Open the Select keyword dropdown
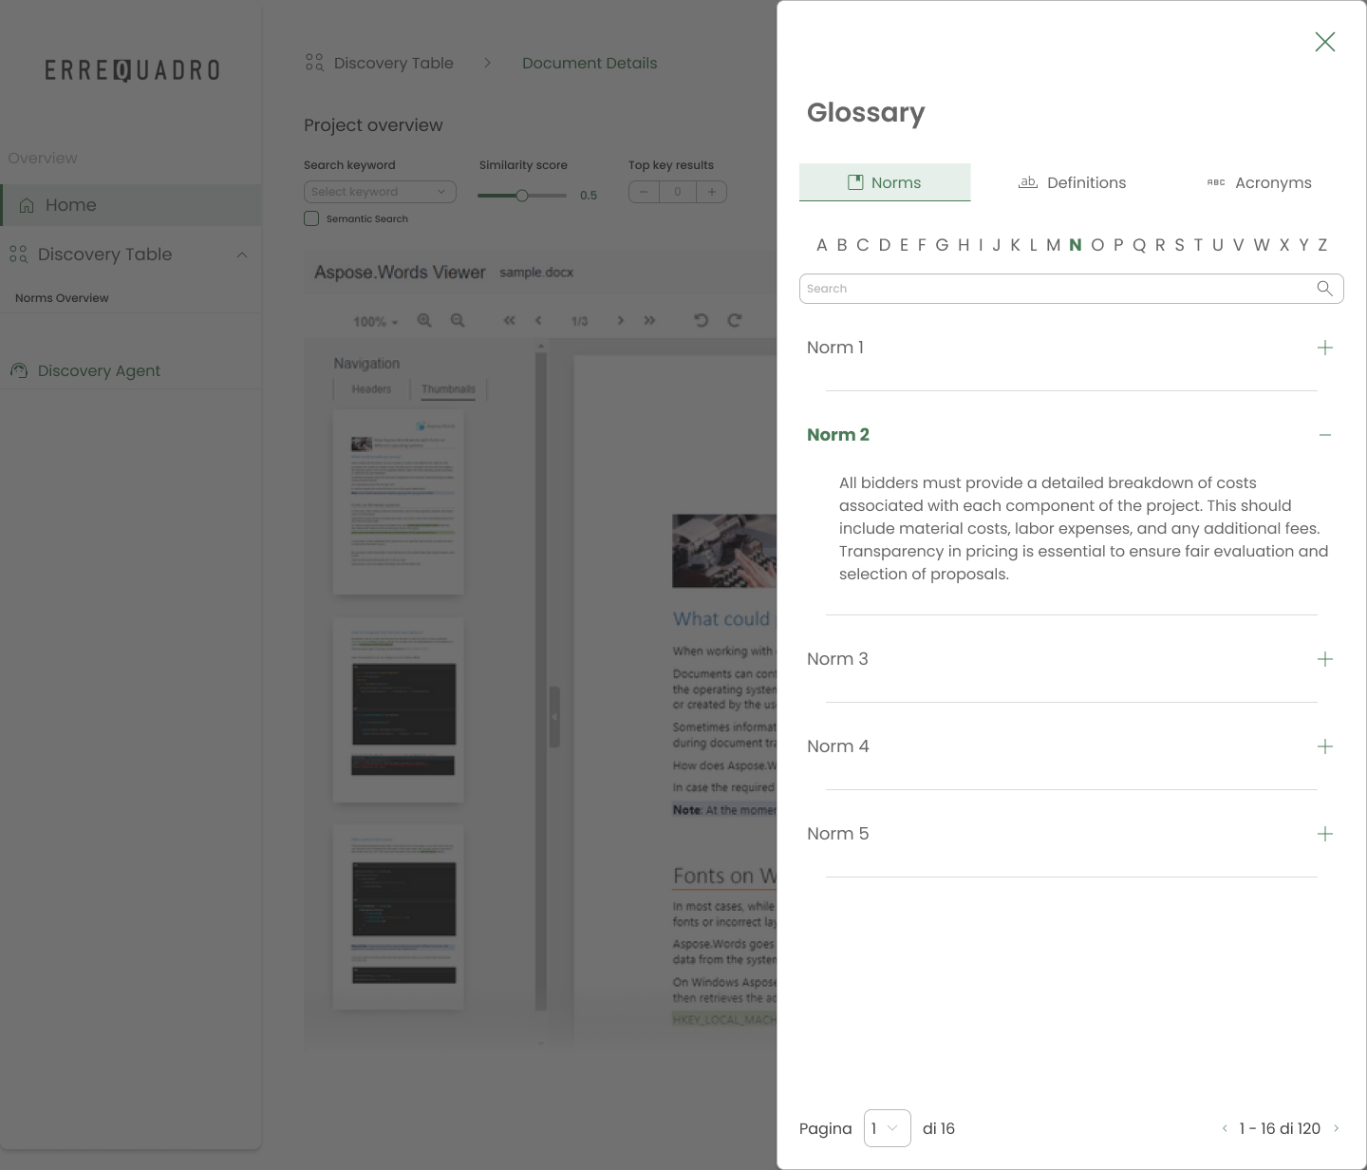 click(380, 192)
